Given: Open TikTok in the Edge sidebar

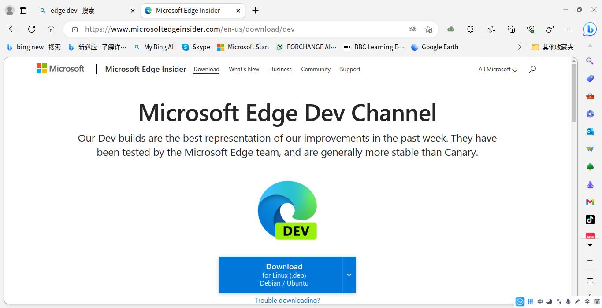Looking at the screenshot, I should pos(590,219).
